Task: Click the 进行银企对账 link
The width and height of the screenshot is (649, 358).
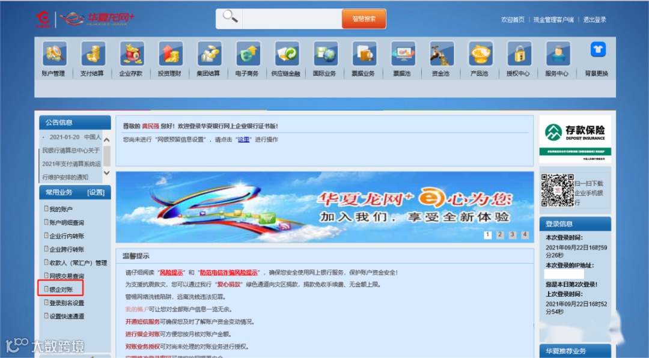Action: pyautogui.click(x=142, y=334)
